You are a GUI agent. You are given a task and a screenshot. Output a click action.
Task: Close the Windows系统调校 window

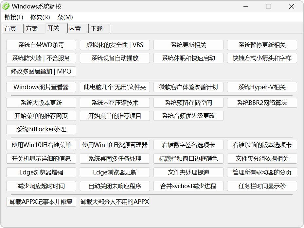point(292,7)
